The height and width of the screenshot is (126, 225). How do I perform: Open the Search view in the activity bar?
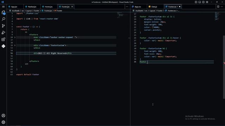(4, 19)
